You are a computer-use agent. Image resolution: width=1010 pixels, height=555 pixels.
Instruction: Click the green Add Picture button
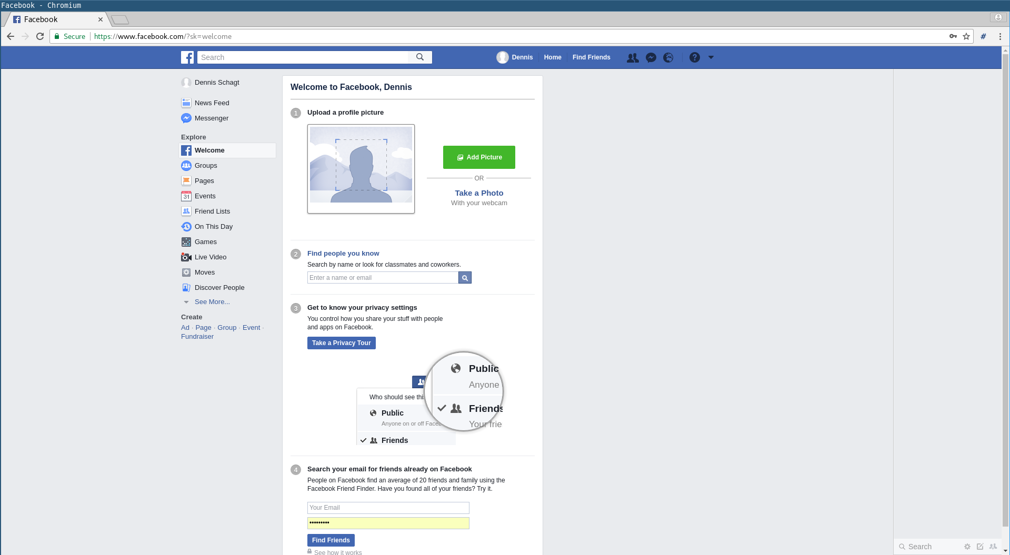(479, 157)
